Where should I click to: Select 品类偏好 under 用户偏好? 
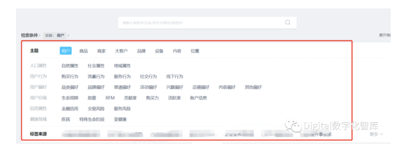[70, 87]
